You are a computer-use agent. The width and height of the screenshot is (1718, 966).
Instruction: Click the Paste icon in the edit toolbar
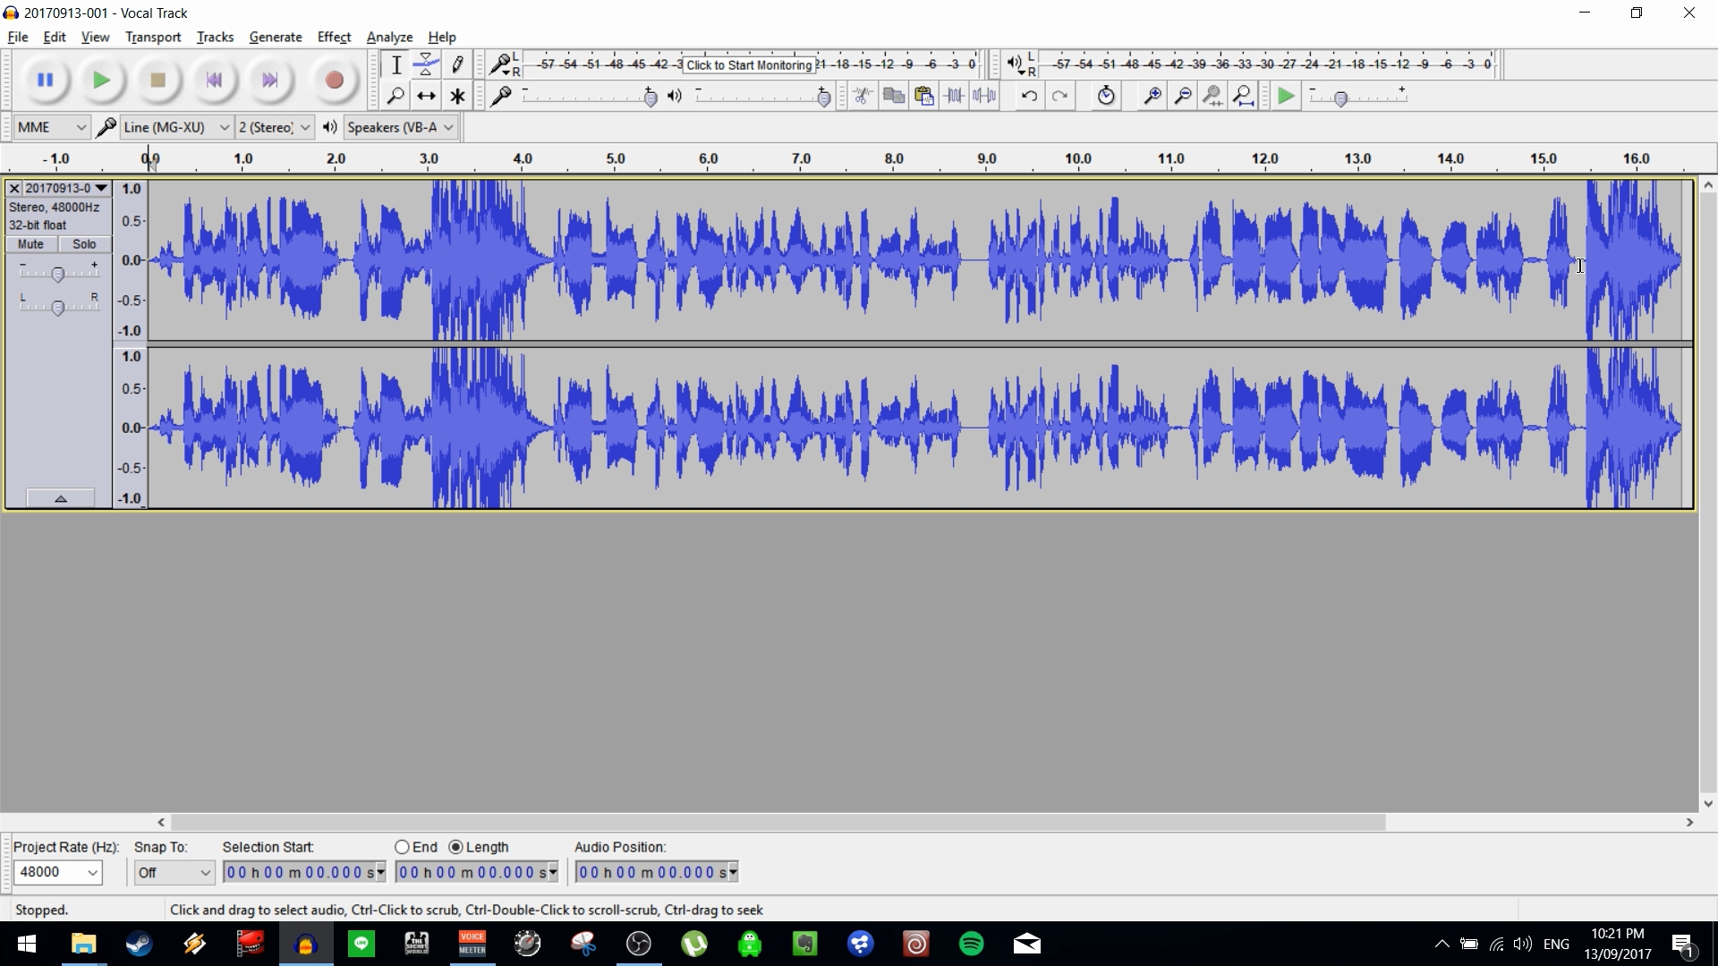click(x=923, y=96)
